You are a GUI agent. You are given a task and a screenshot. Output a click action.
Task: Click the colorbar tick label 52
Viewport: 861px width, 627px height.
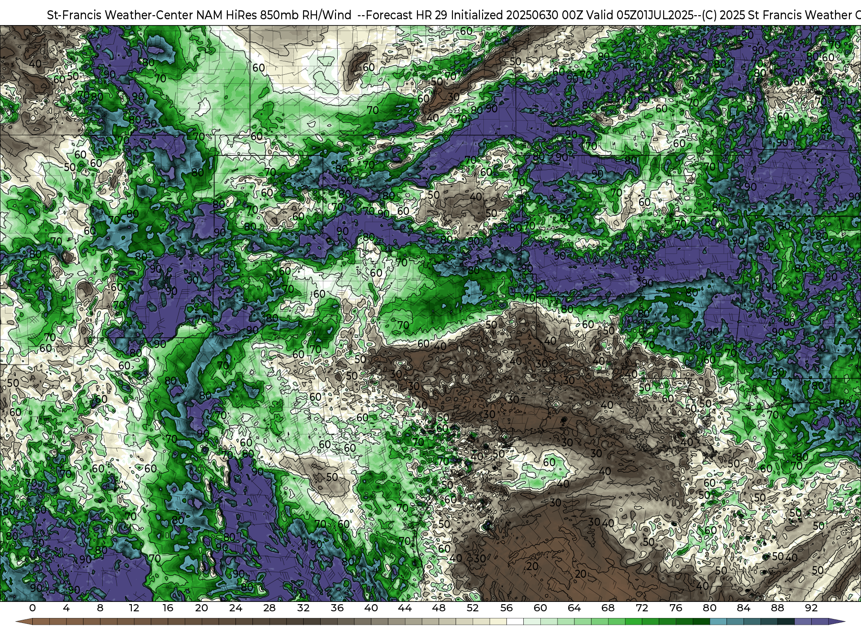point(473,608)
